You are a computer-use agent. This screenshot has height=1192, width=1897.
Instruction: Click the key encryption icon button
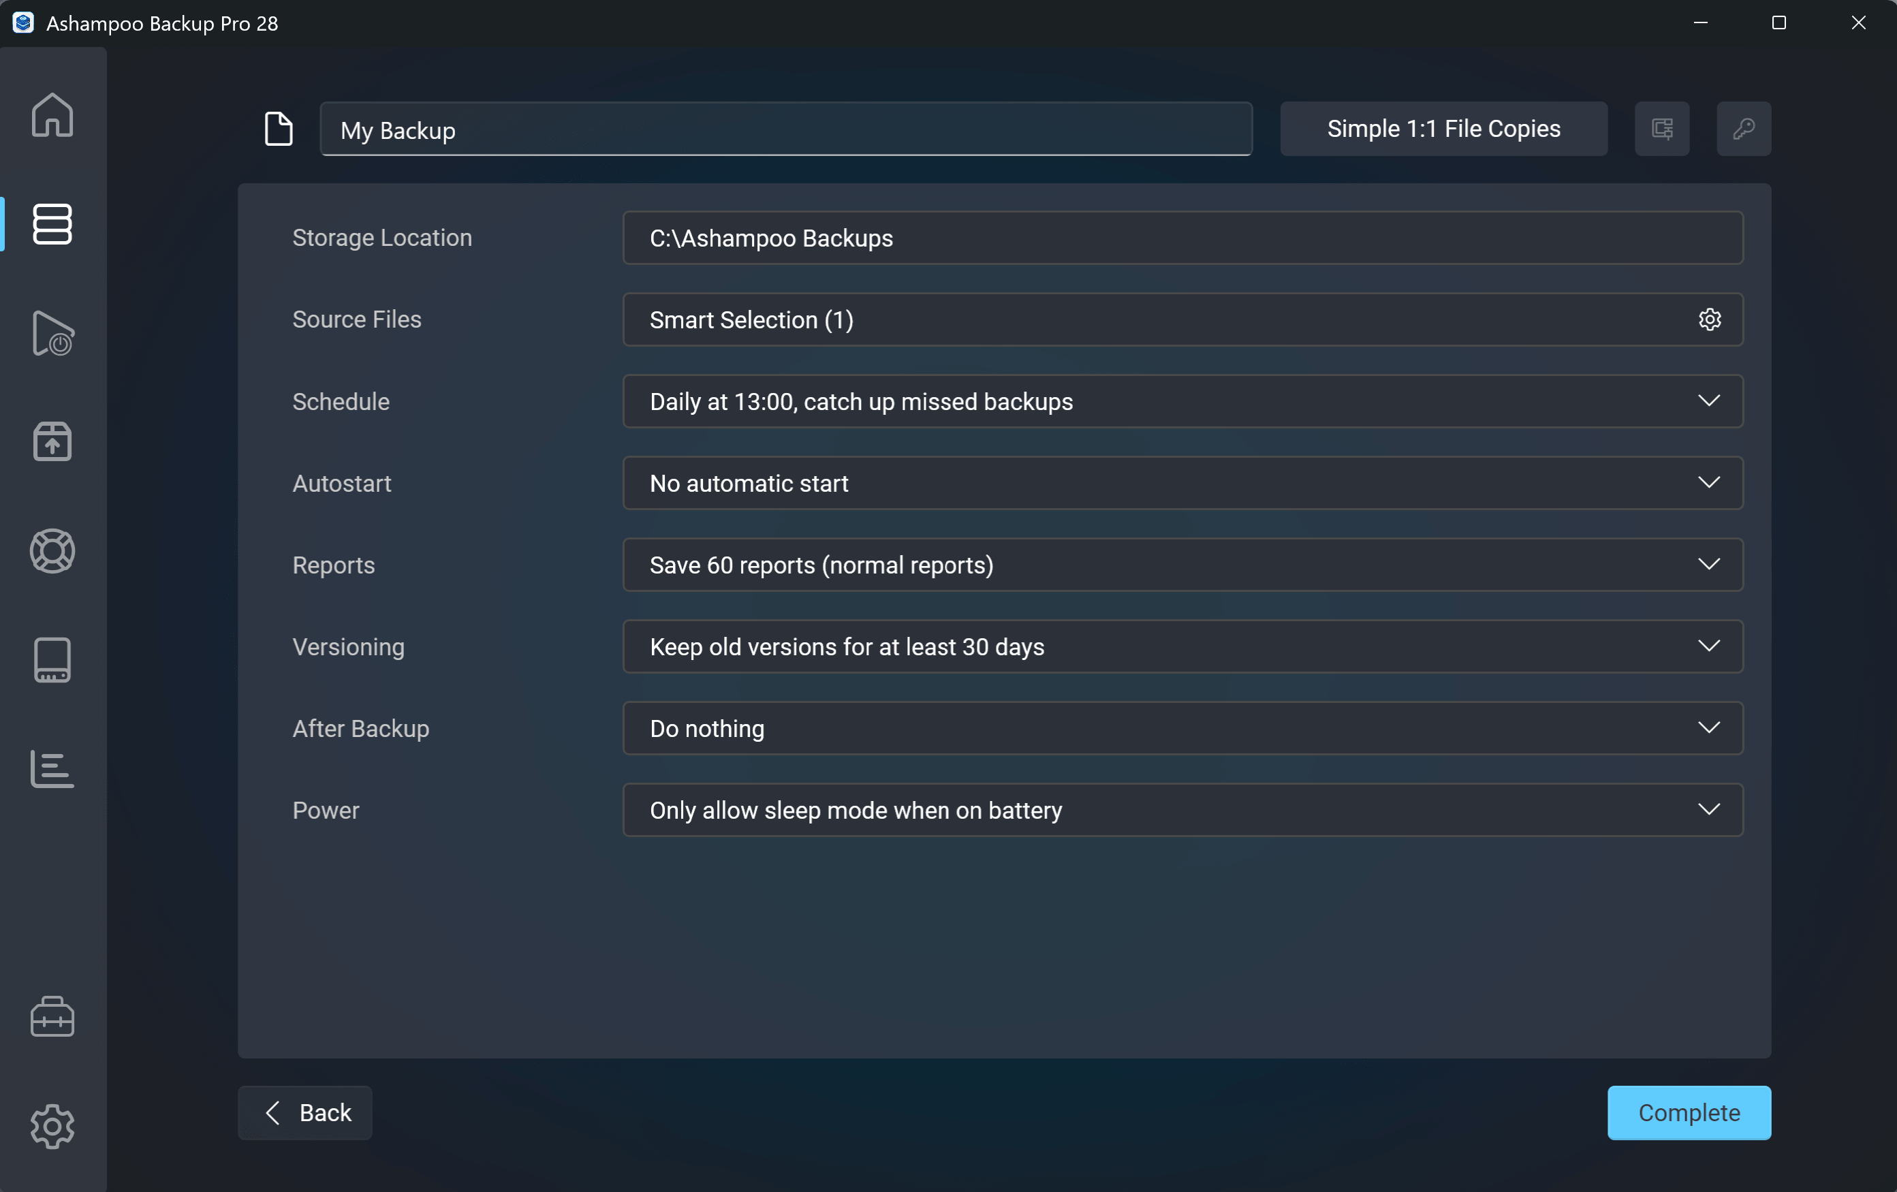[1743, 129]
